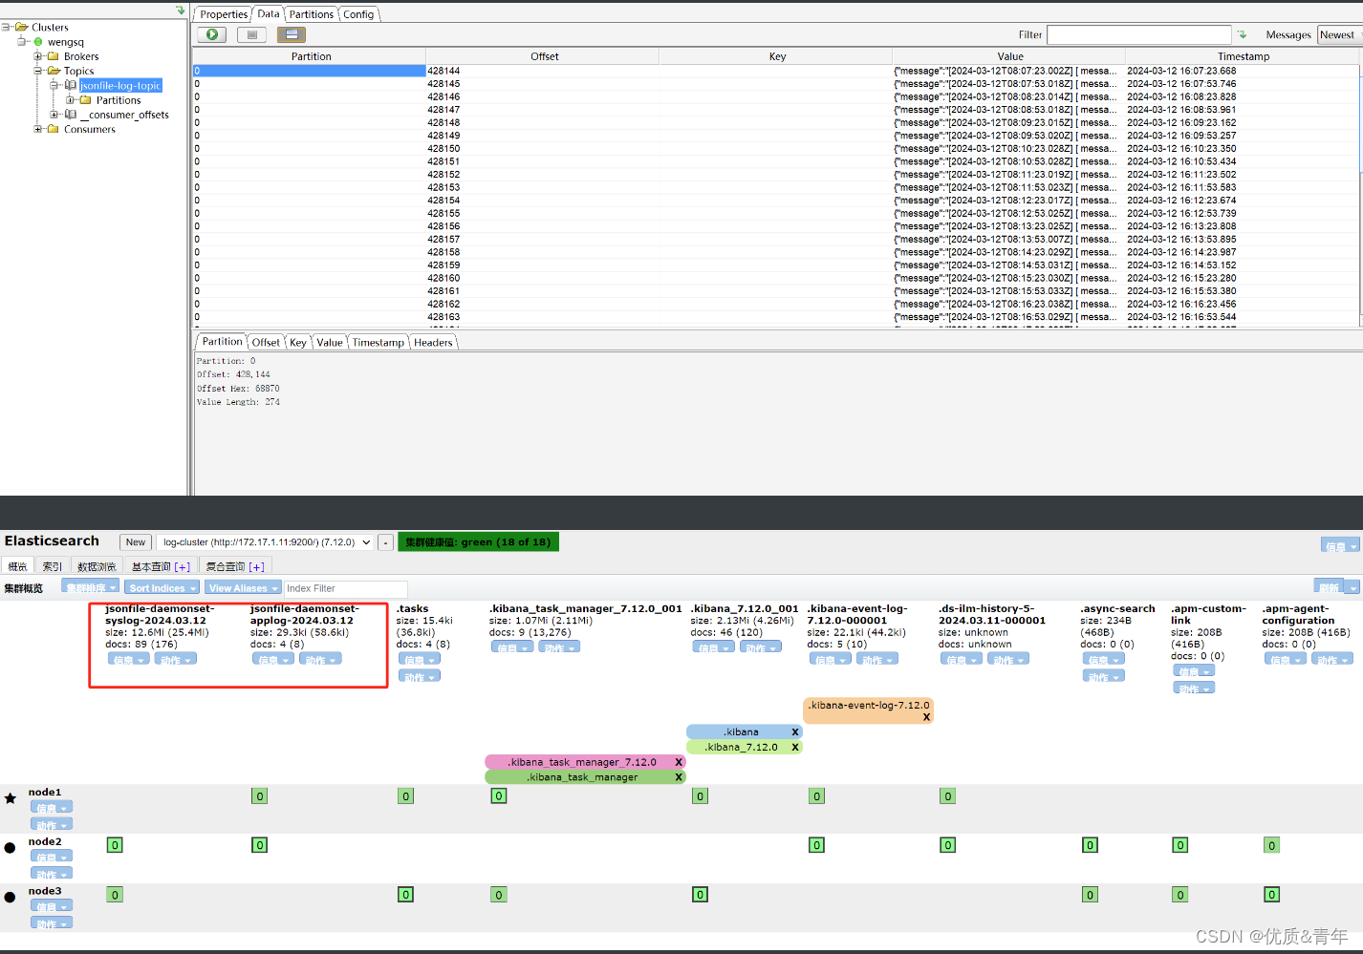Open the Sort Indices dropdown
1363x954 pixels.
162,588
